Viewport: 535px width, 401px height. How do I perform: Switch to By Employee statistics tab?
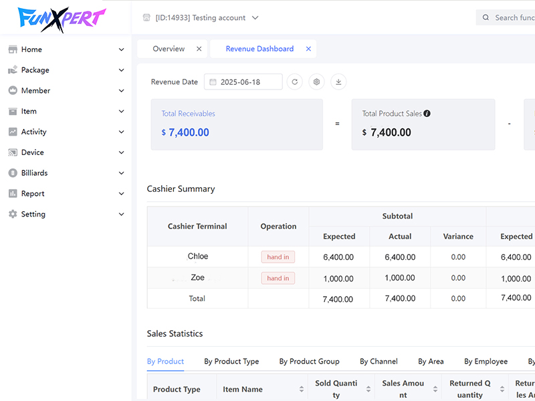[x=486, y=362]
